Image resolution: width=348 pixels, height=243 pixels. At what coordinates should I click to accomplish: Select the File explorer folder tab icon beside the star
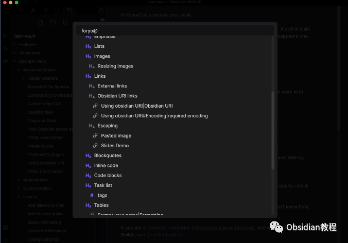(69, 10)
